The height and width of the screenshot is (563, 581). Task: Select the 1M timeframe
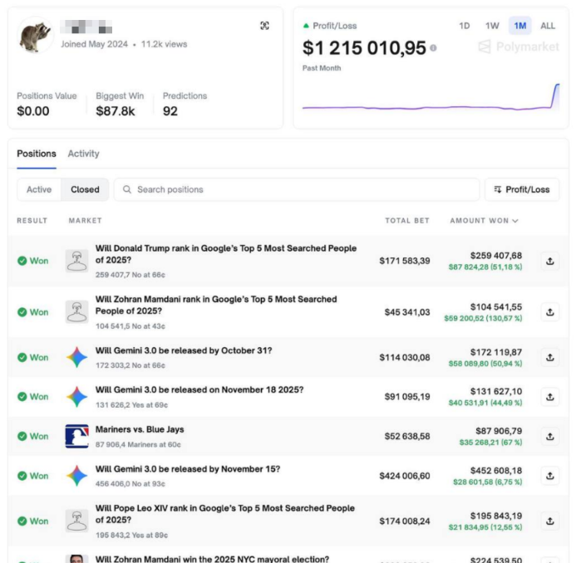(x=519, y=26)
